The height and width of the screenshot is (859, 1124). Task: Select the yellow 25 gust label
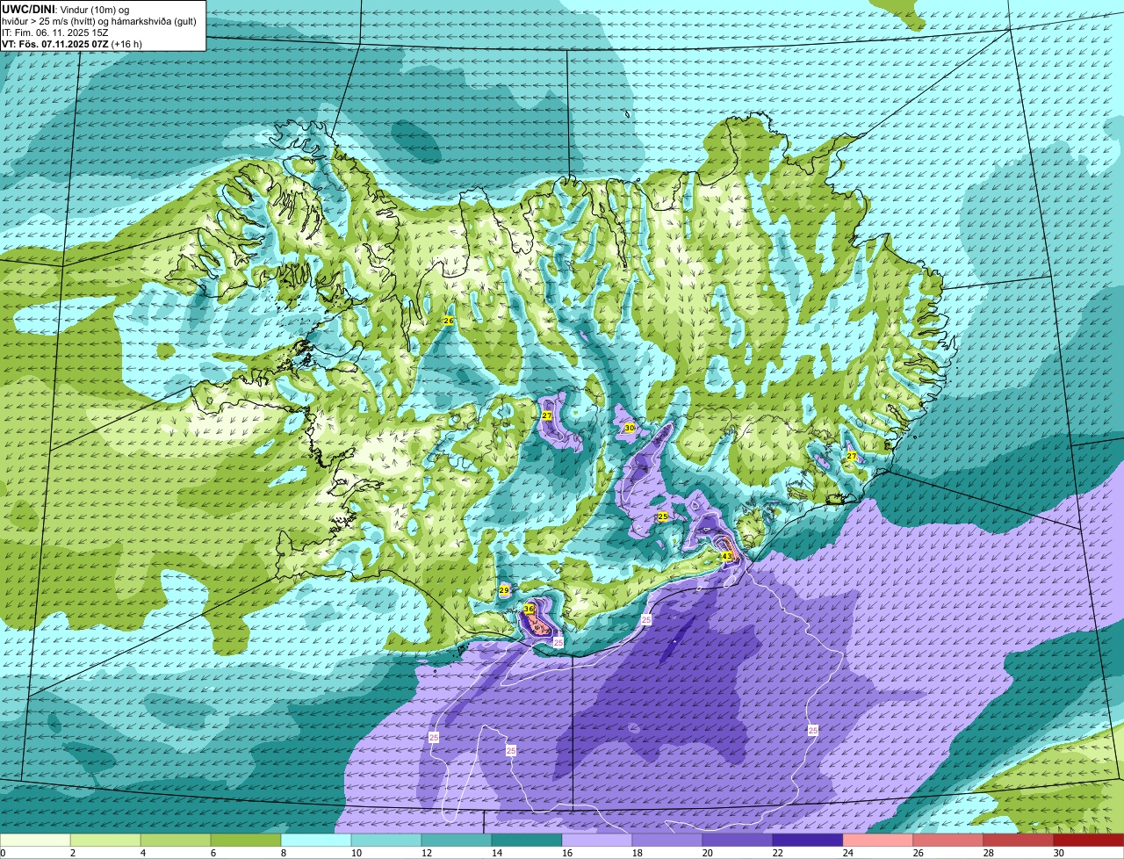click(663, 516)
